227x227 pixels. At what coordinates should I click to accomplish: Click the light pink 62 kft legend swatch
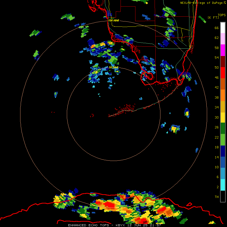[223, 39]
